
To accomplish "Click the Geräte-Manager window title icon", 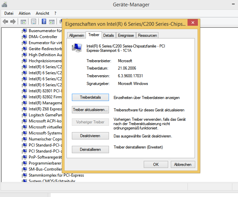I will point(4,4).
